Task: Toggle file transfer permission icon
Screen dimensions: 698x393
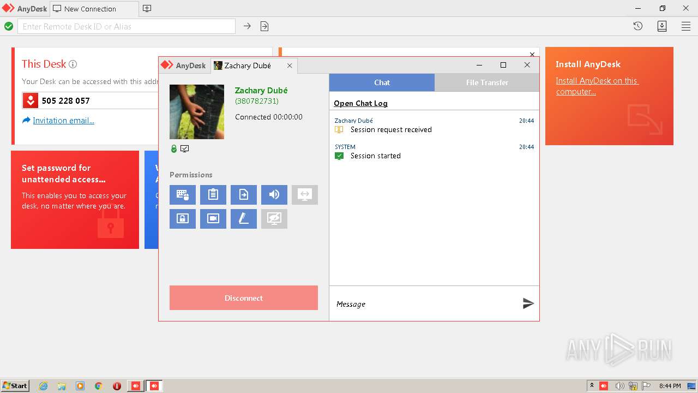Action: (244, 195)
